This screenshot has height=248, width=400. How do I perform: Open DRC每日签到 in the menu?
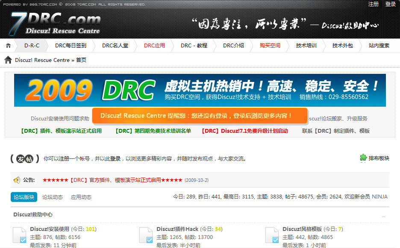(x=71, y=46)
